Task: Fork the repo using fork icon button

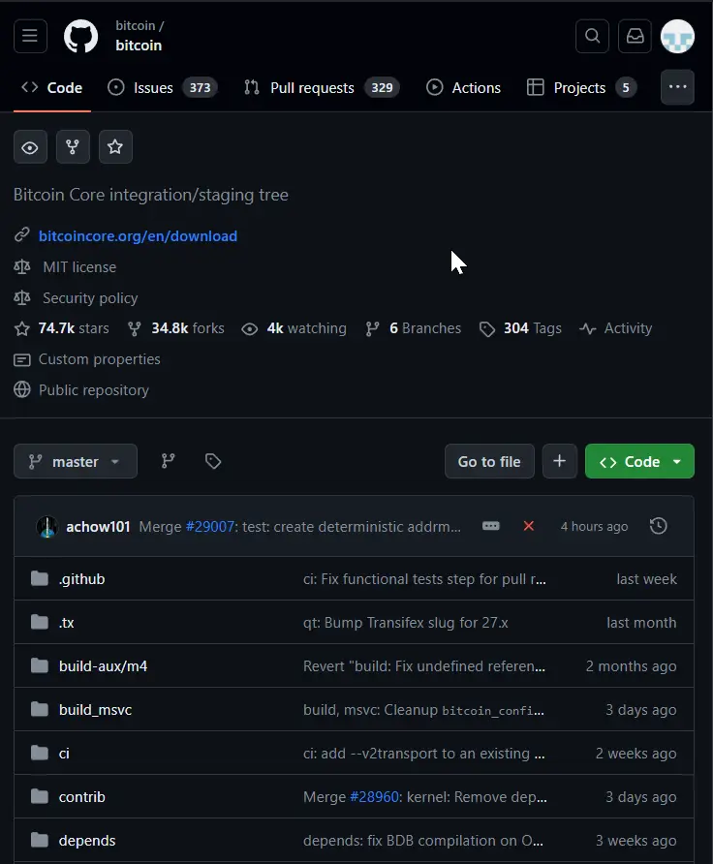Action: [x=73, y=147]
